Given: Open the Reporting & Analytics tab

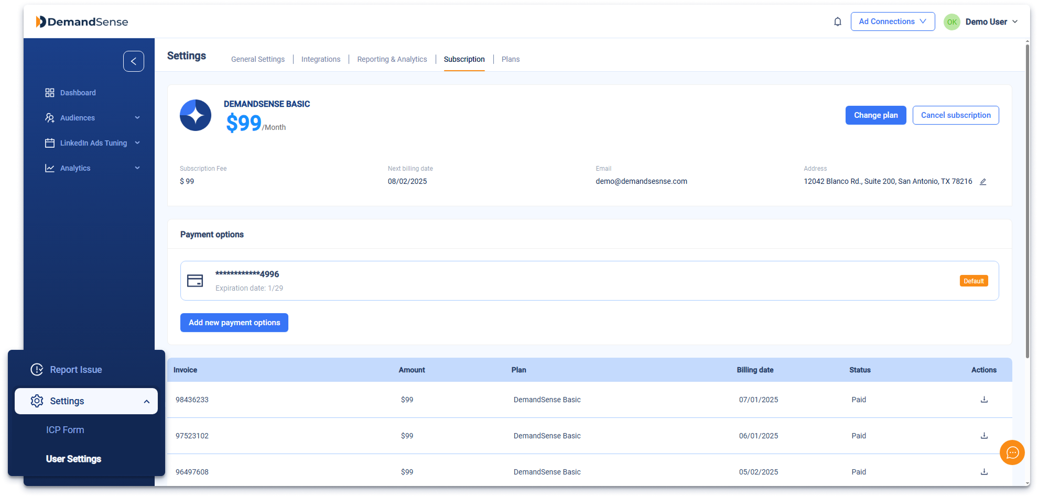Looking at the screenshot, I should click(x=392, y=59).
